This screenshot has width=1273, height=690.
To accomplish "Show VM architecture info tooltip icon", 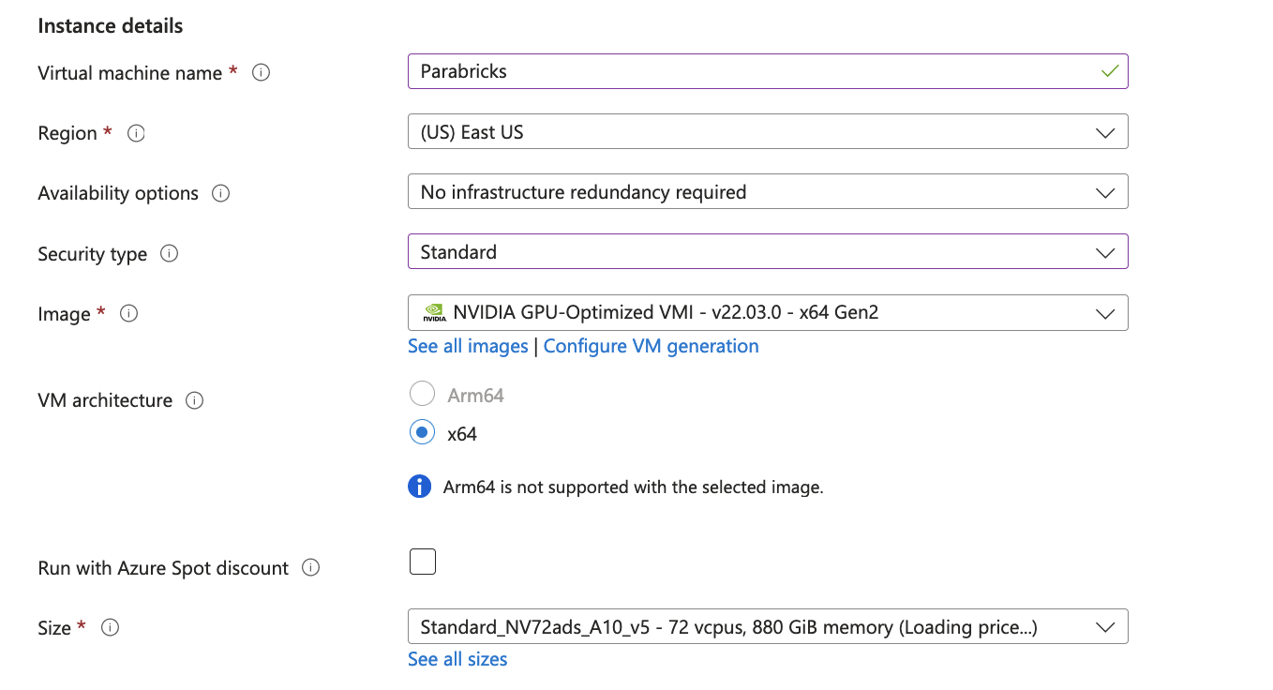I will [x=195, y=400].
